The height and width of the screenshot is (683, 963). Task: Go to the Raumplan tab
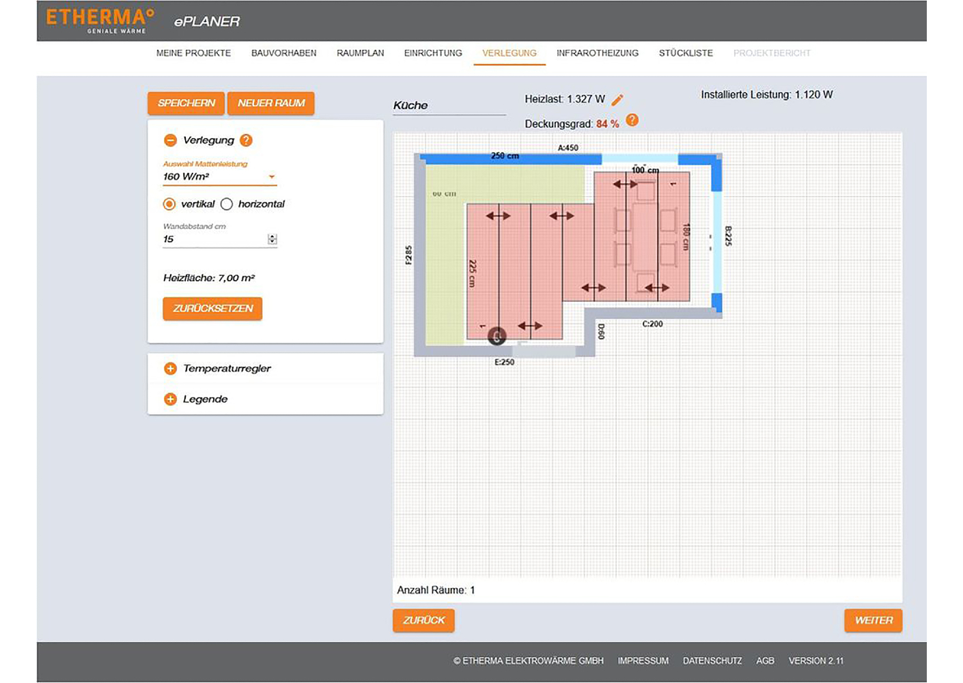360,53
